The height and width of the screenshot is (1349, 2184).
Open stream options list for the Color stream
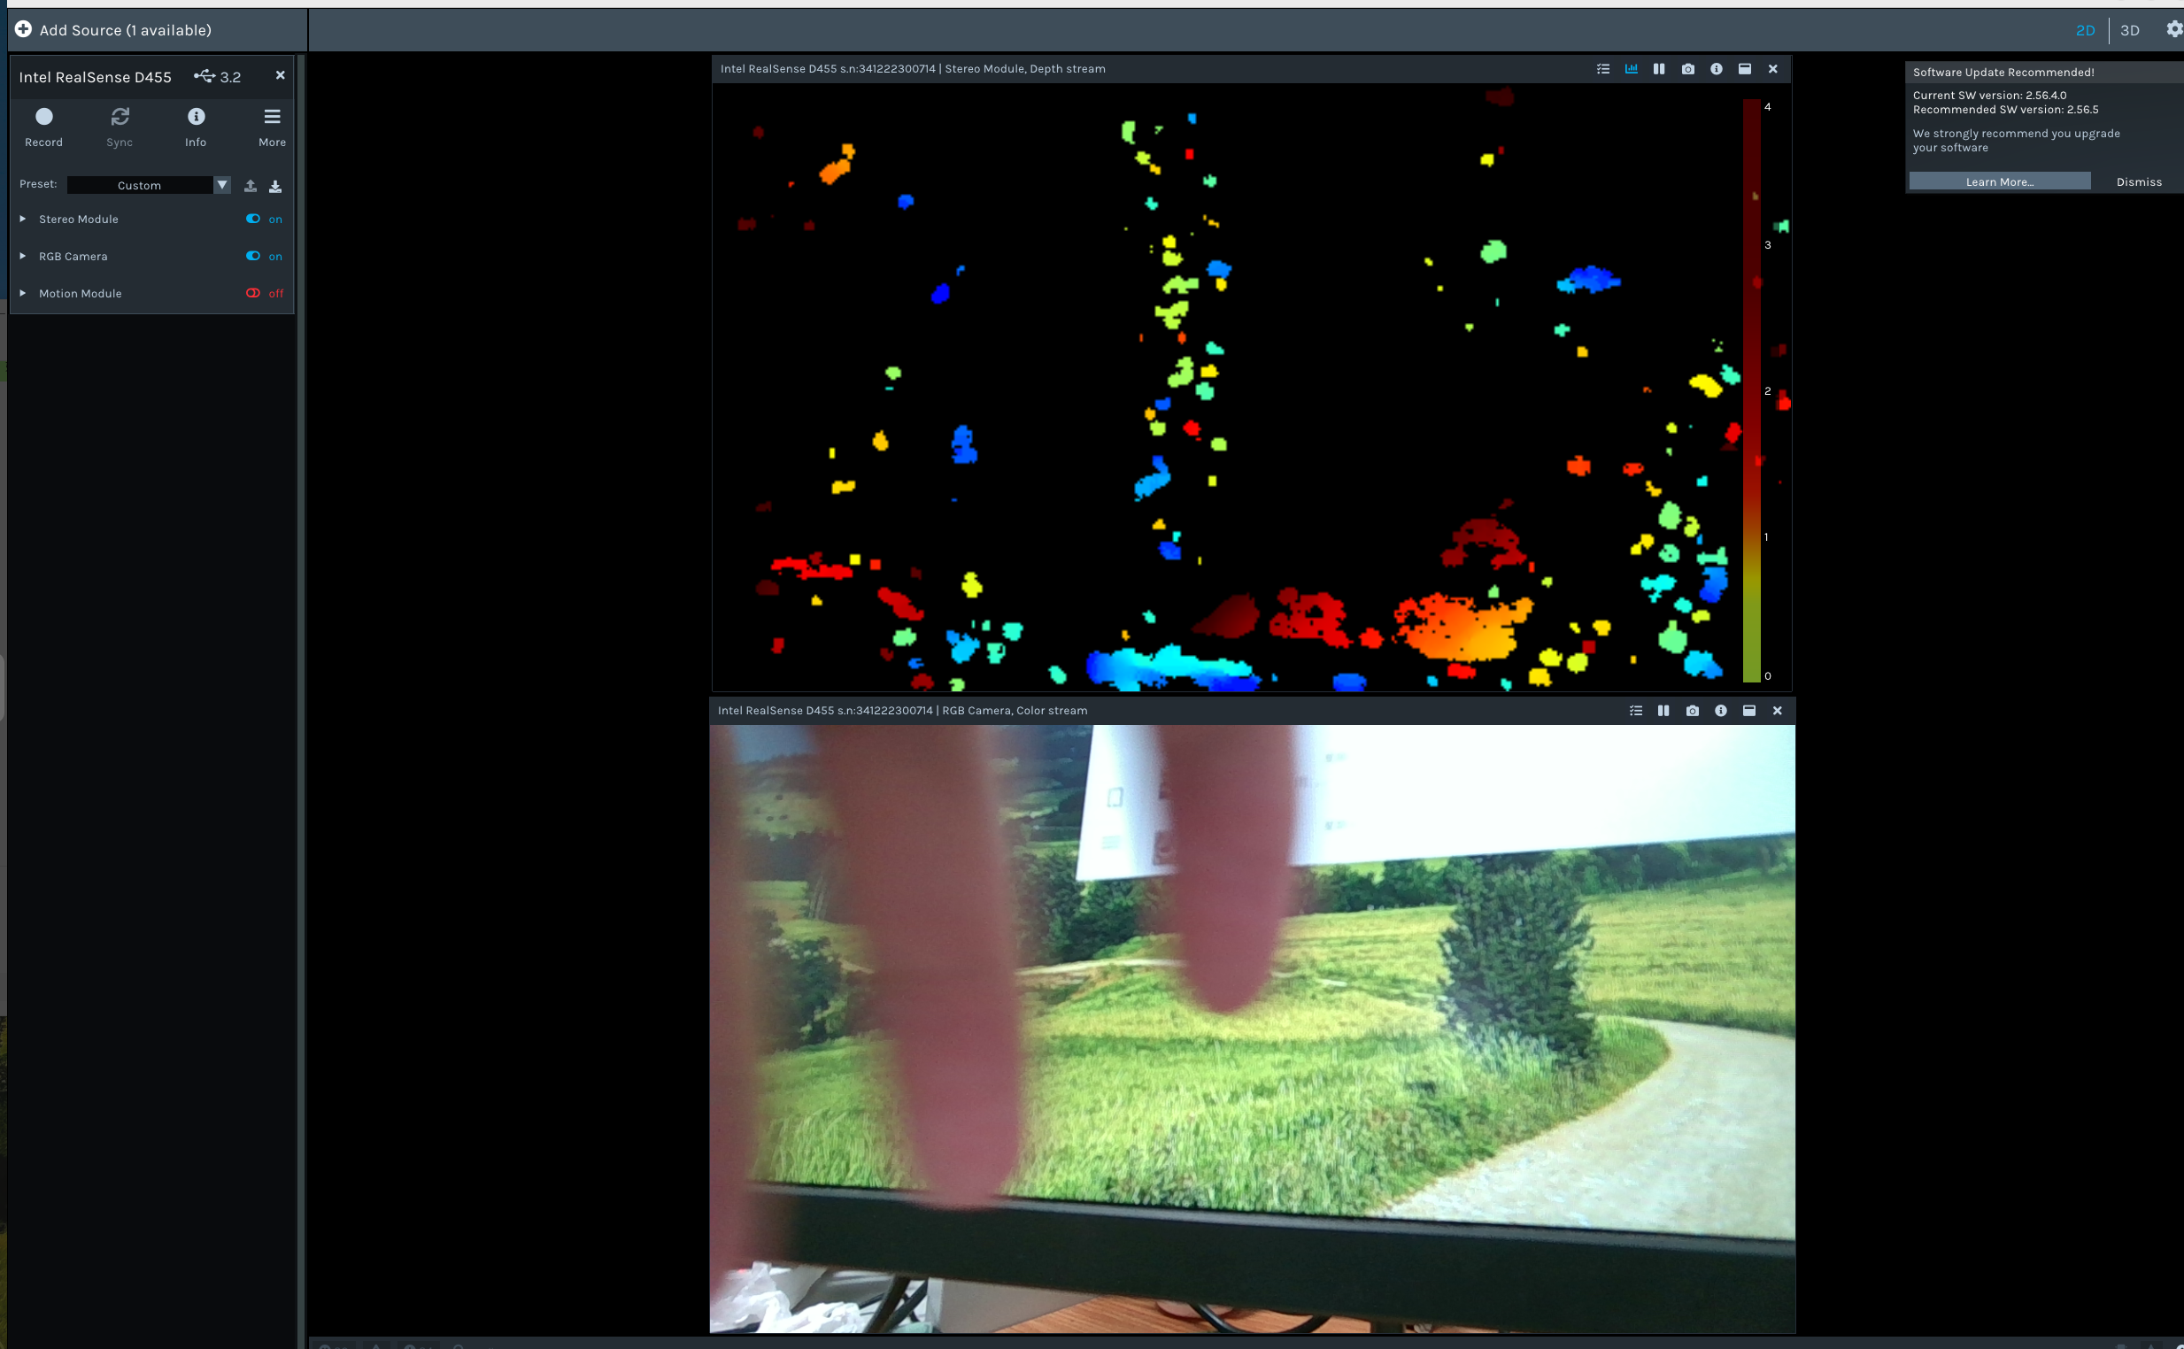pos(1634,710)
